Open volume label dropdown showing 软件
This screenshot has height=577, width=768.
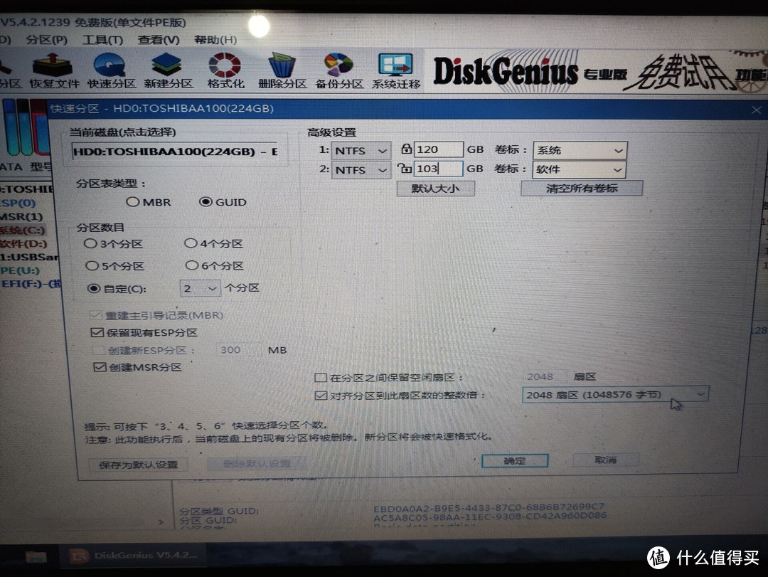point(580,169)
